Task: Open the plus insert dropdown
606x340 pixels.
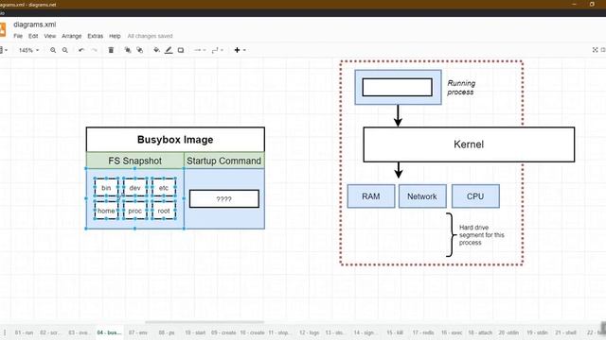Action: (240, 50)
